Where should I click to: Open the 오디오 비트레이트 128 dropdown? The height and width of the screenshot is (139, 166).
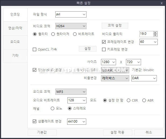pyautogui.click(x=77, y=100)
